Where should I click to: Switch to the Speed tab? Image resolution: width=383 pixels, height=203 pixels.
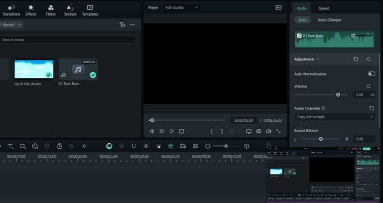323,8
